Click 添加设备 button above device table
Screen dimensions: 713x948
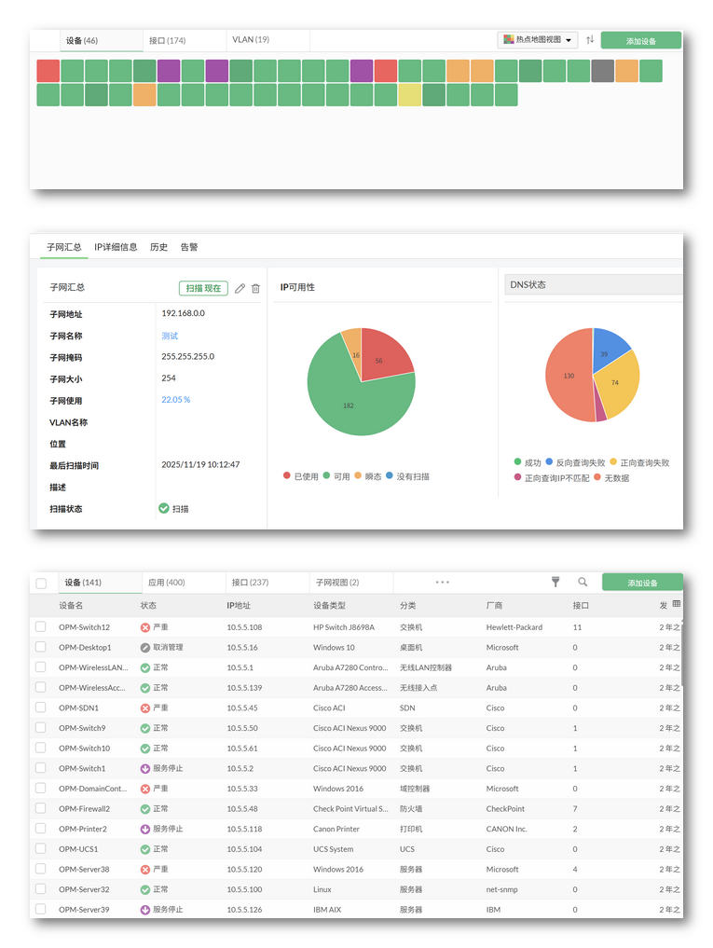coord(642,583)
